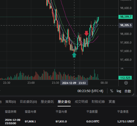The height and width of the screenshot is (126, 137).
Task: Toggle percent scale mode
Action: click(x=112, y=91)
